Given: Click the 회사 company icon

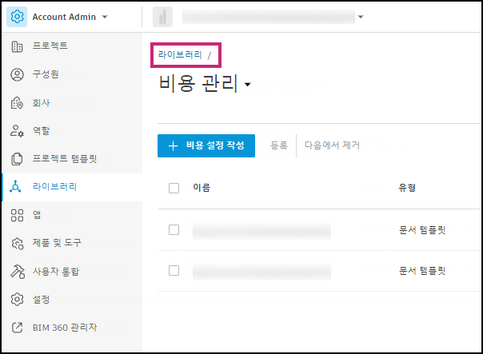Looking at the screenshot, I should pos(17,102).
